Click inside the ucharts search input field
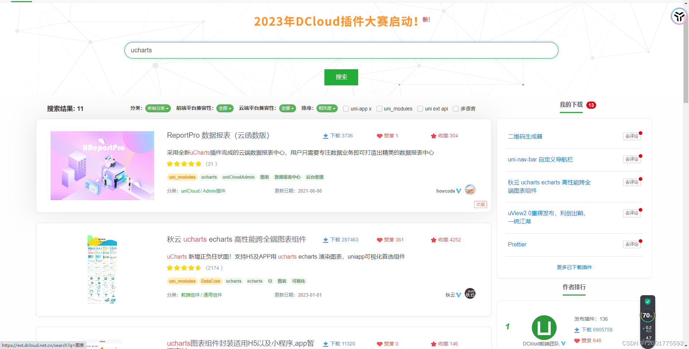 (341, 50)
